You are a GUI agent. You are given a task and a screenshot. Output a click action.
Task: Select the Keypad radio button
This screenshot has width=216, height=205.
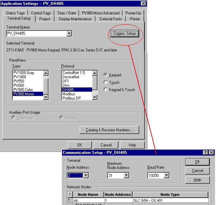coord(106,75)
